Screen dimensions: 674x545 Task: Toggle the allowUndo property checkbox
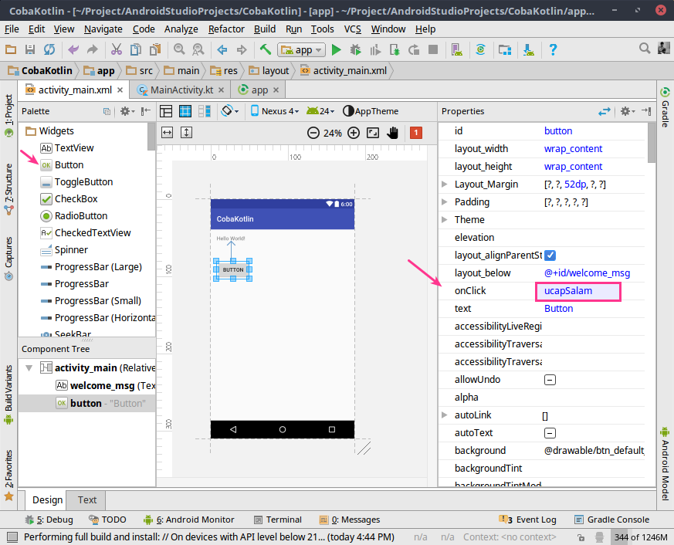(x=550, y=380)
